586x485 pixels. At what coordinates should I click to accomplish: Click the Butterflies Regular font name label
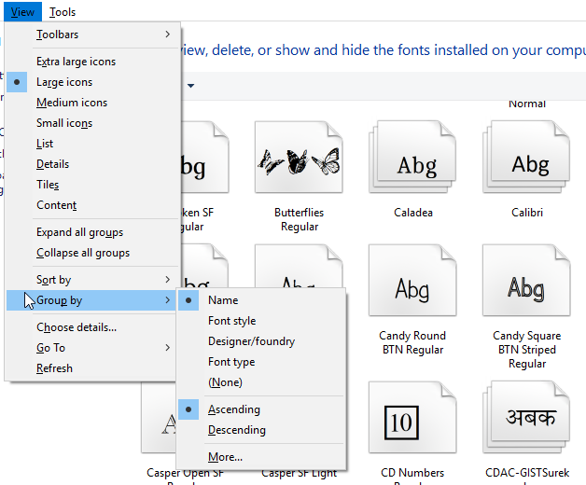[x=299, y=219]
